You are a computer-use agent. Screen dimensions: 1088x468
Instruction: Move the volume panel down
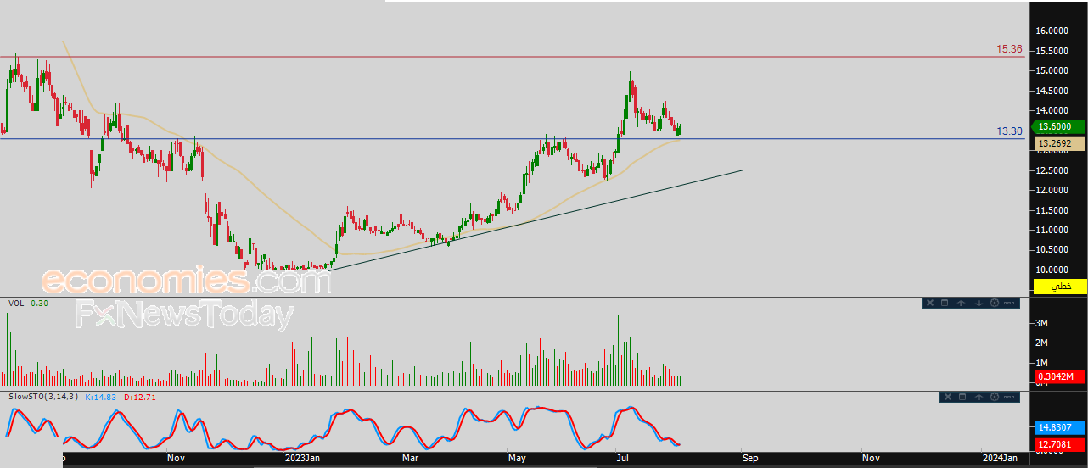pyautogui.click(x=979, y=303)
